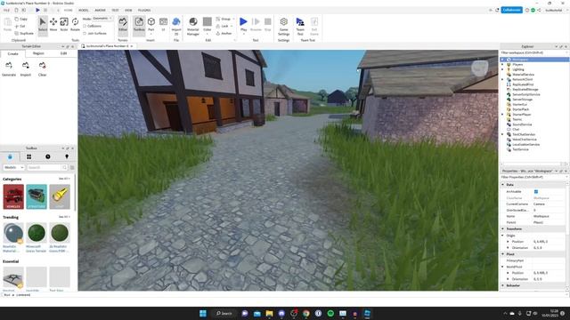Switch to the PLUGINS ribbon tab
This screenshot has height=320, width=570.
coord(144,10)
